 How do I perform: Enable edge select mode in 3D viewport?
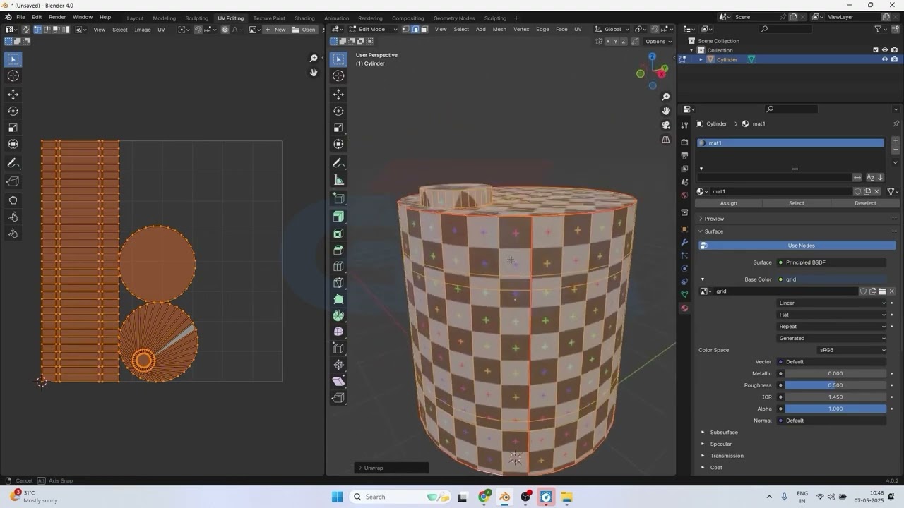415,29
